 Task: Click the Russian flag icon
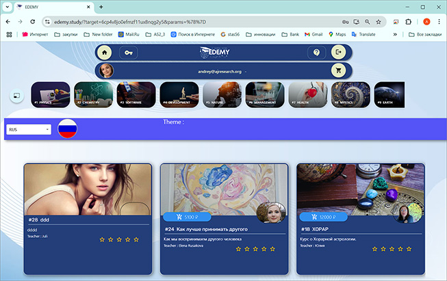(67, 129)
